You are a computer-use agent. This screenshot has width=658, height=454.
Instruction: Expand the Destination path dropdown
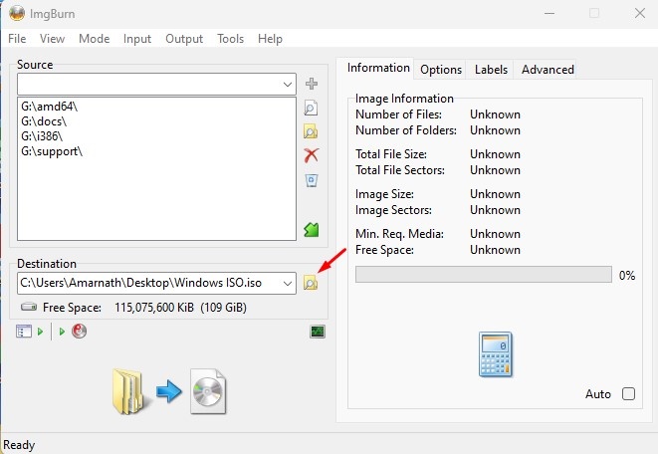(288, 284)
